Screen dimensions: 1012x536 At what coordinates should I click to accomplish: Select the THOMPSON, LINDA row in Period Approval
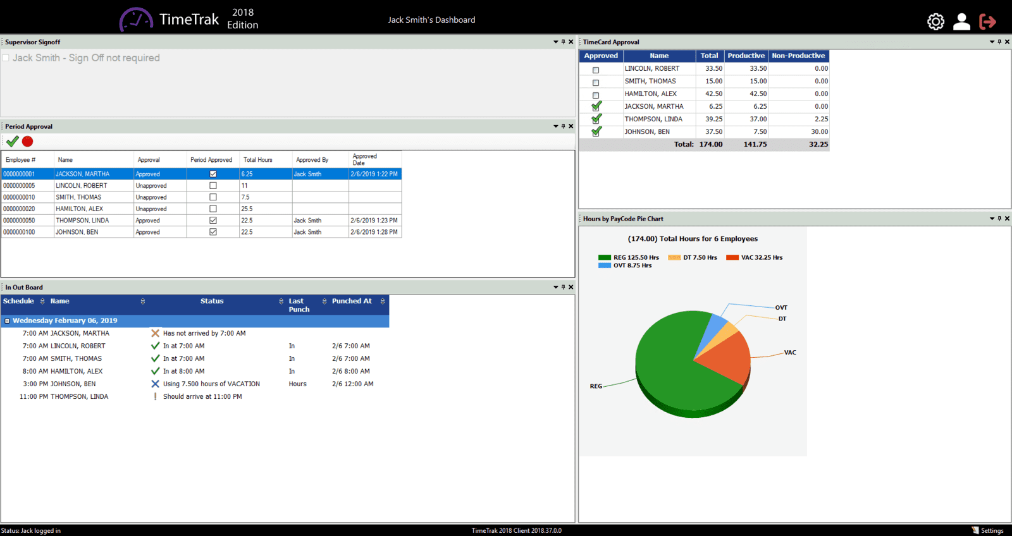click(x=201, y=221)
